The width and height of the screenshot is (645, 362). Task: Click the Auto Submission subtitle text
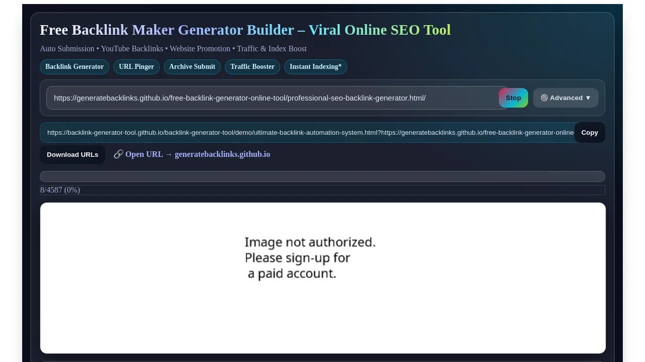[173, 49]
